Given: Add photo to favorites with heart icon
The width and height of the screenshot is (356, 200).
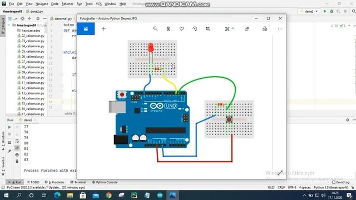Looking at the screenshot, I should point(182,29).
